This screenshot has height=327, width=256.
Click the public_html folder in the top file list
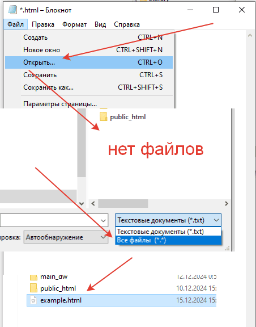(123, 117)
